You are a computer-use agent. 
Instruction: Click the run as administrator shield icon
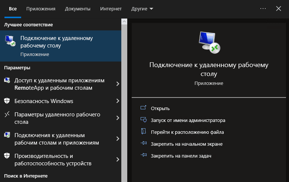coord(144,120)
